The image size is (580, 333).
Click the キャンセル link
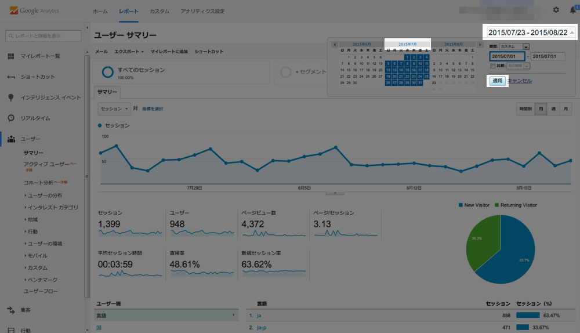[x=520, y=81]
